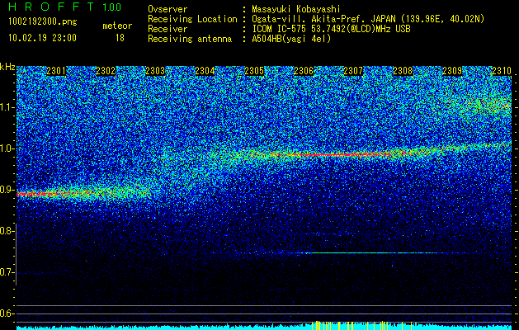The image size is (519, 330).
Task: Click the 0.8 frequency axis label
Action: pyautogui.click(x=6, y=231)
